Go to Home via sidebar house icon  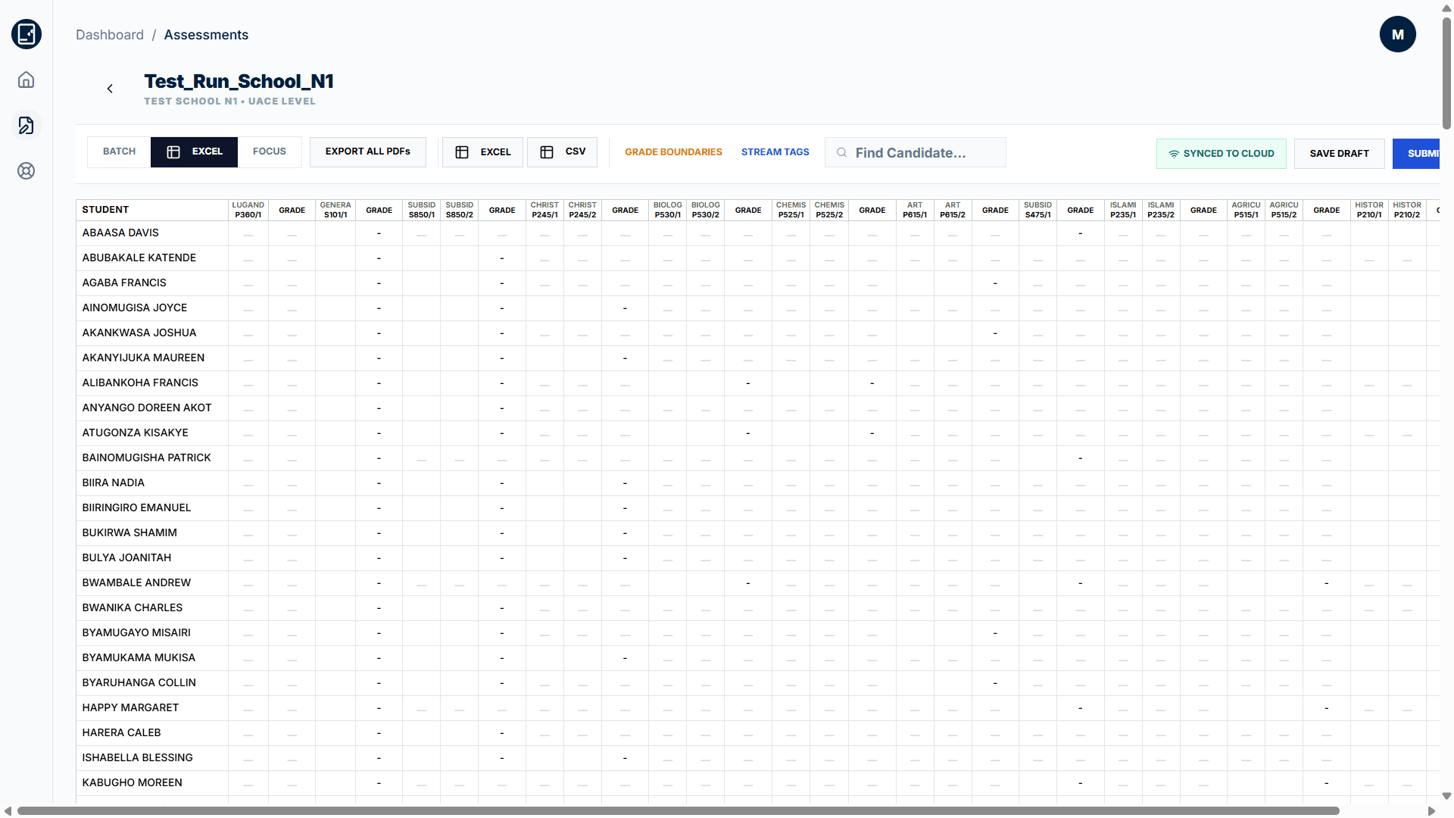click(27, 80)
